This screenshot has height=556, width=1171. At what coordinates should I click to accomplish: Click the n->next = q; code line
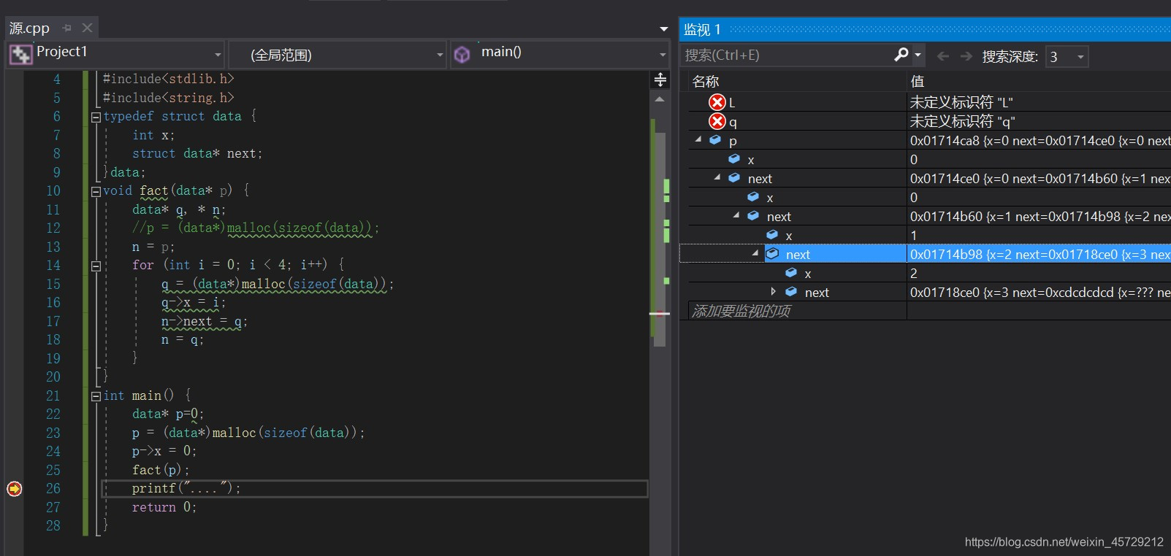pyautogui.click(x=205, y=322)
